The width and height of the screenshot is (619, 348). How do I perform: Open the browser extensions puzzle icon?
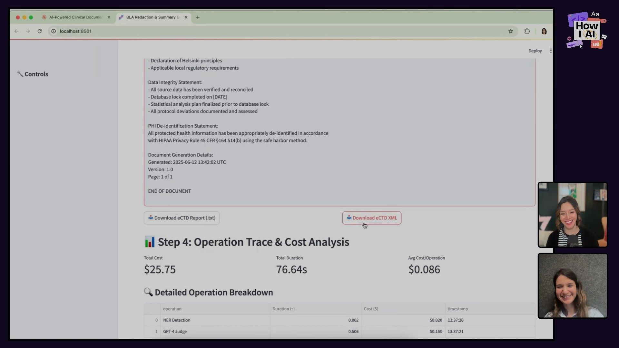point(527,31)
